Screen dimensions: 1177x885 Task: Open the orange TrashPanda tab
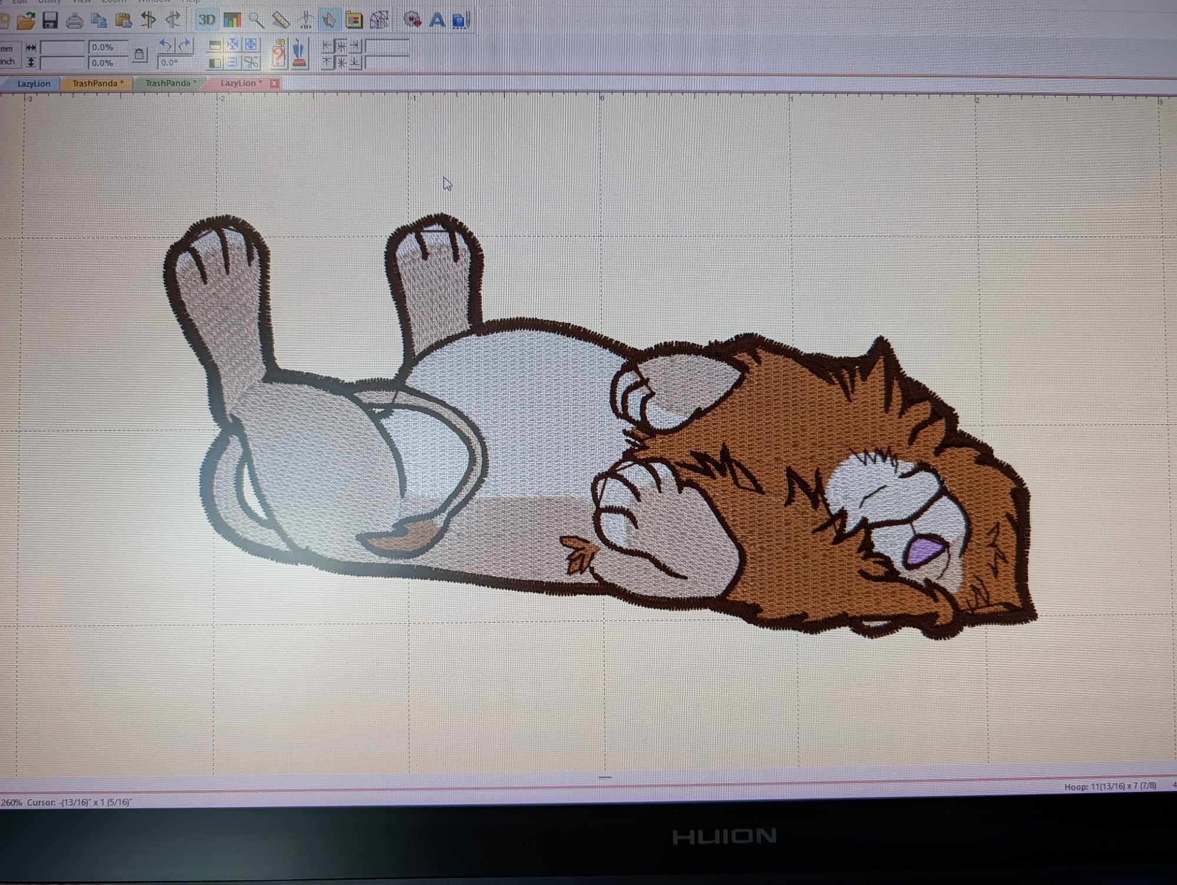(x=97, y=84)
